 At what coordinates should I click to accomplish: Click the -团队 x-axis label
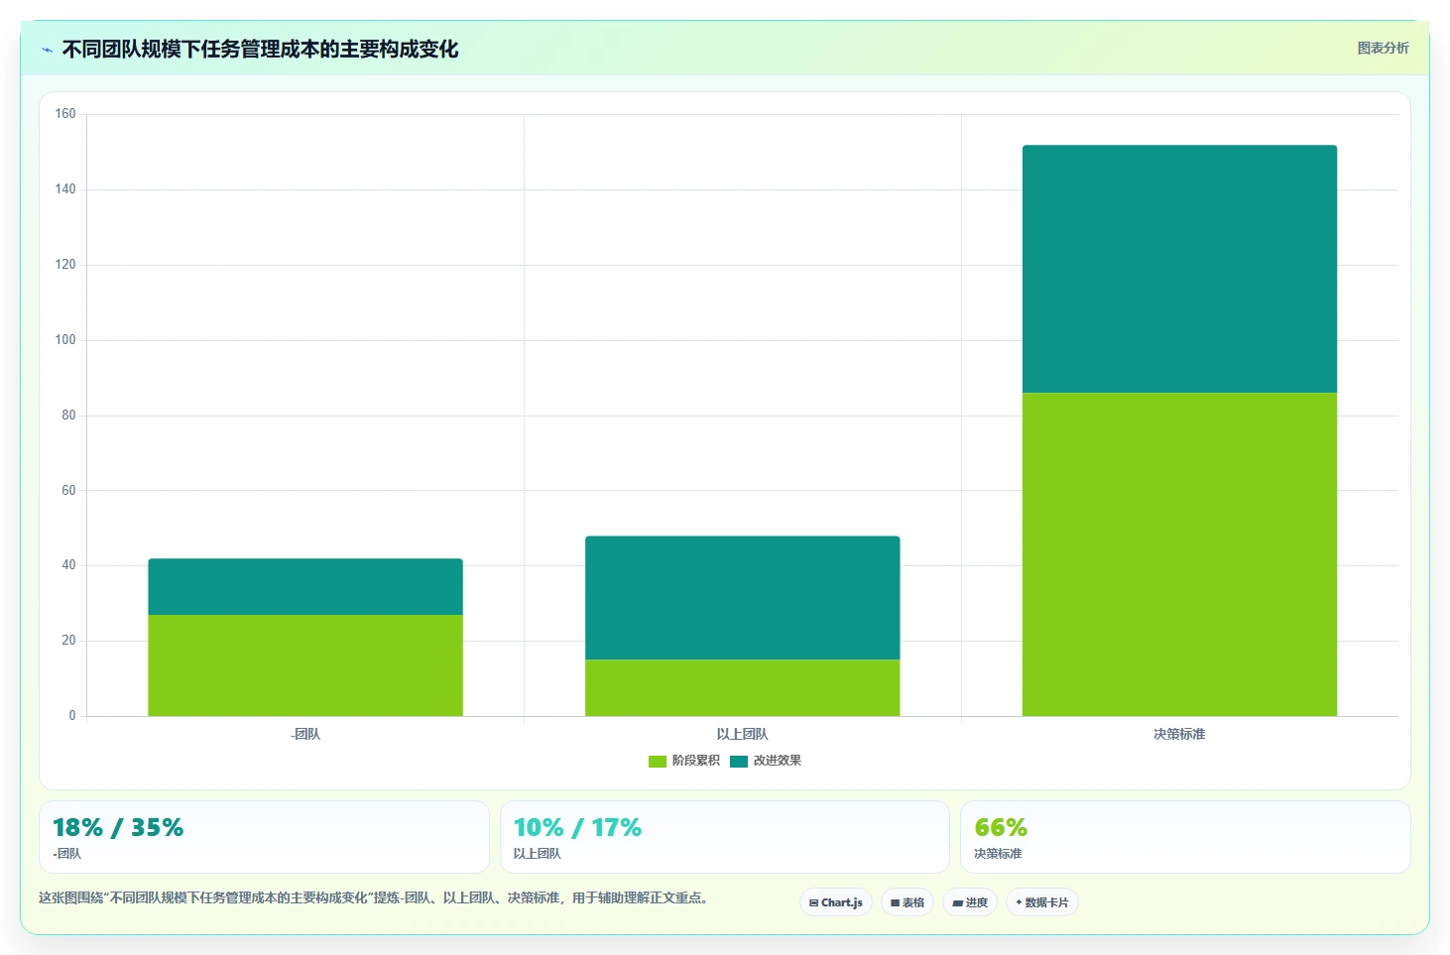pyautogui.click(x=305, y=734)
